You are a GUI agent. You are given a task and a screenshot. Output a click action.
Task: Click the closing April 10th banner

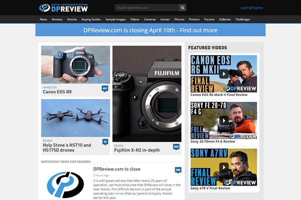(x=150, y=30)
